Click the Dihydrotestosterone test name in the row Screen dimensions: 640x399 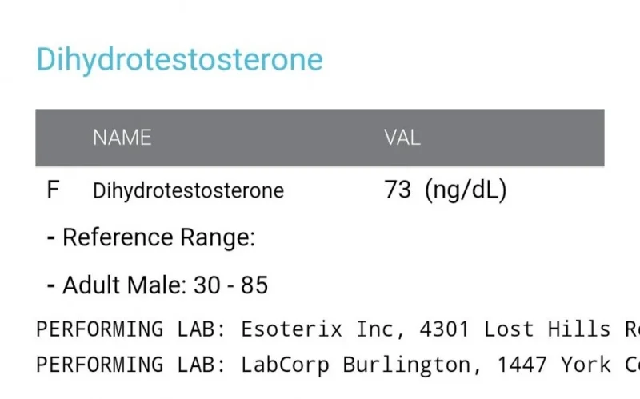188,191
